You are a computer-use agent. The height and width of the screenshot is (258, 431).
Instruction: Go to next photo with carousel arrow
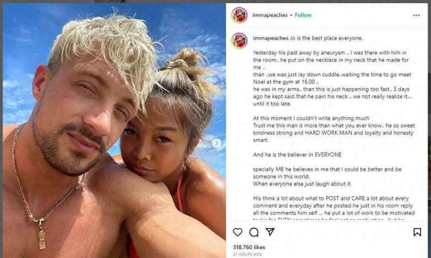pos(216,143)
